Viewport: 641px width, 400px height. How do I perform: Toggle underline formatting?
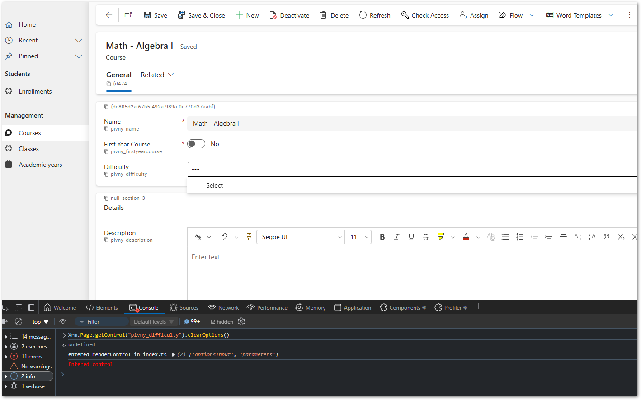coord(411,237)
